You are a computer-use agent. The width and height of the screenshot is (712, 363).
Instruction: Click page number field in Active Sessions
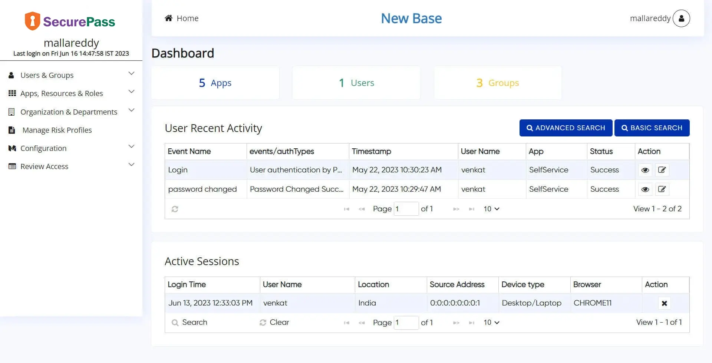(406, 323)
